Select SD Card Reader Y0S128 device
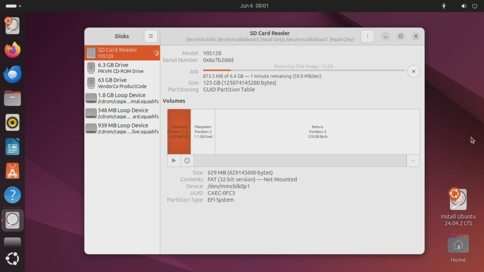Image resolution: width=484 pixels, height=272 pixels. pos(122,53)
